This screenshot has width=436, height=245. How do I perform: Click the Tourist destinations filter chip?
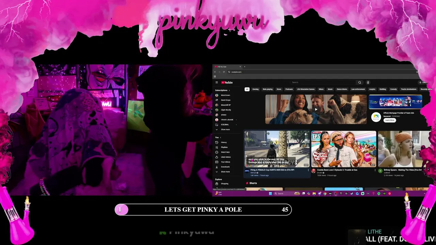(x=408, y=89)
